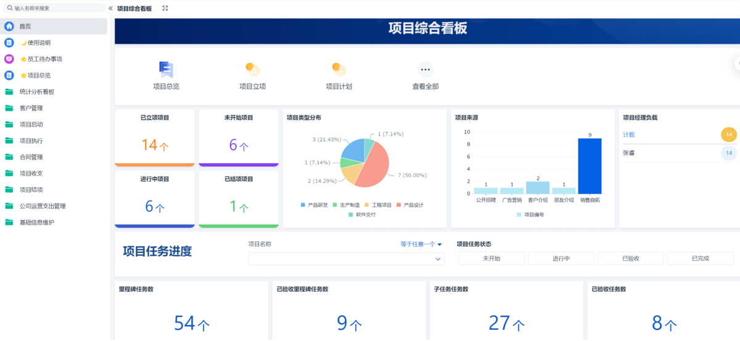Toggle the 生产制造 legend item
This screenshot has height=341, width=740.
click(346, 205)
